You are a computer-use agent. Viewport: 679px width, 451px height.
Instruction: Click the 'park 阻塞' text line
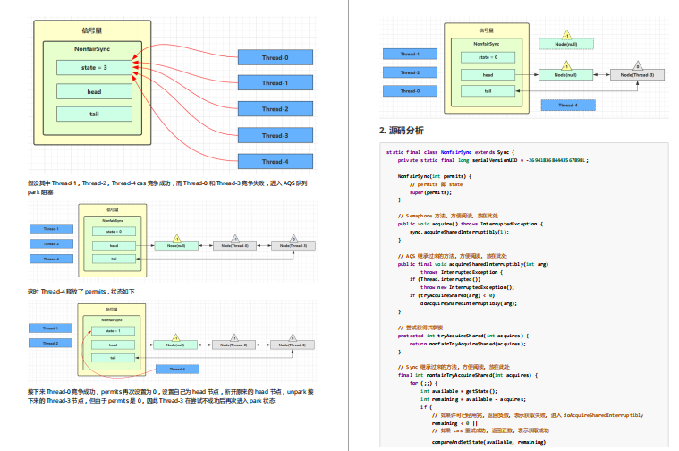[x=40, y=192]
